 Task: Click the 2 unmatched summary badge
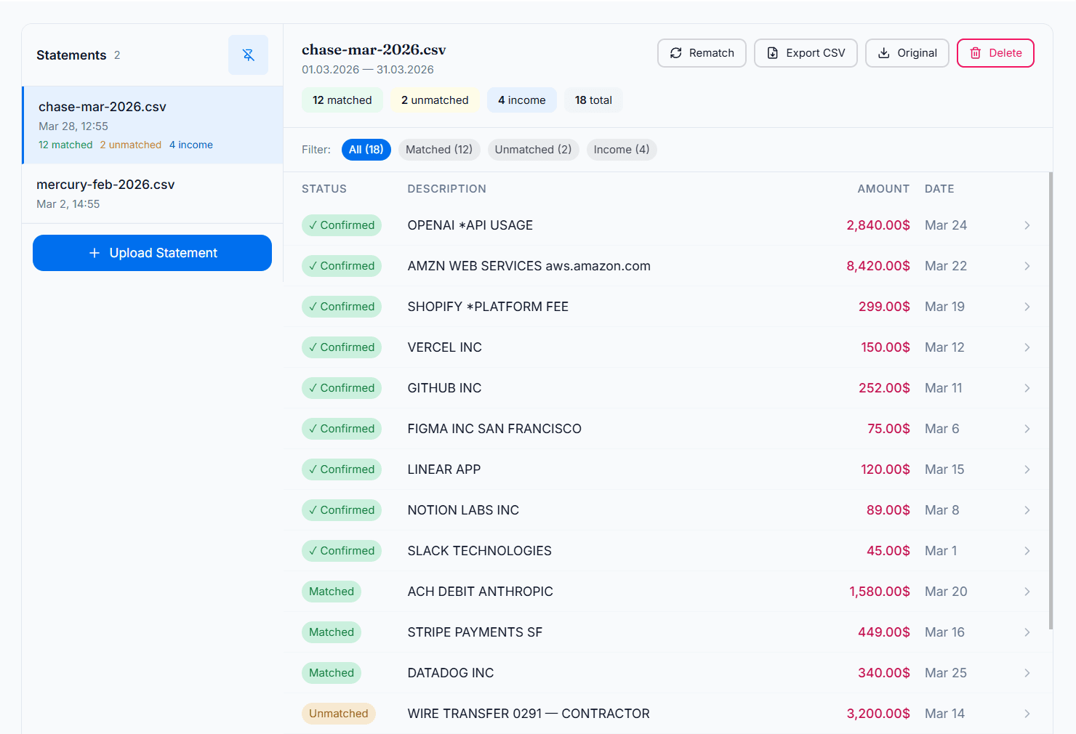pyautogui.click(x=435, y=100)
